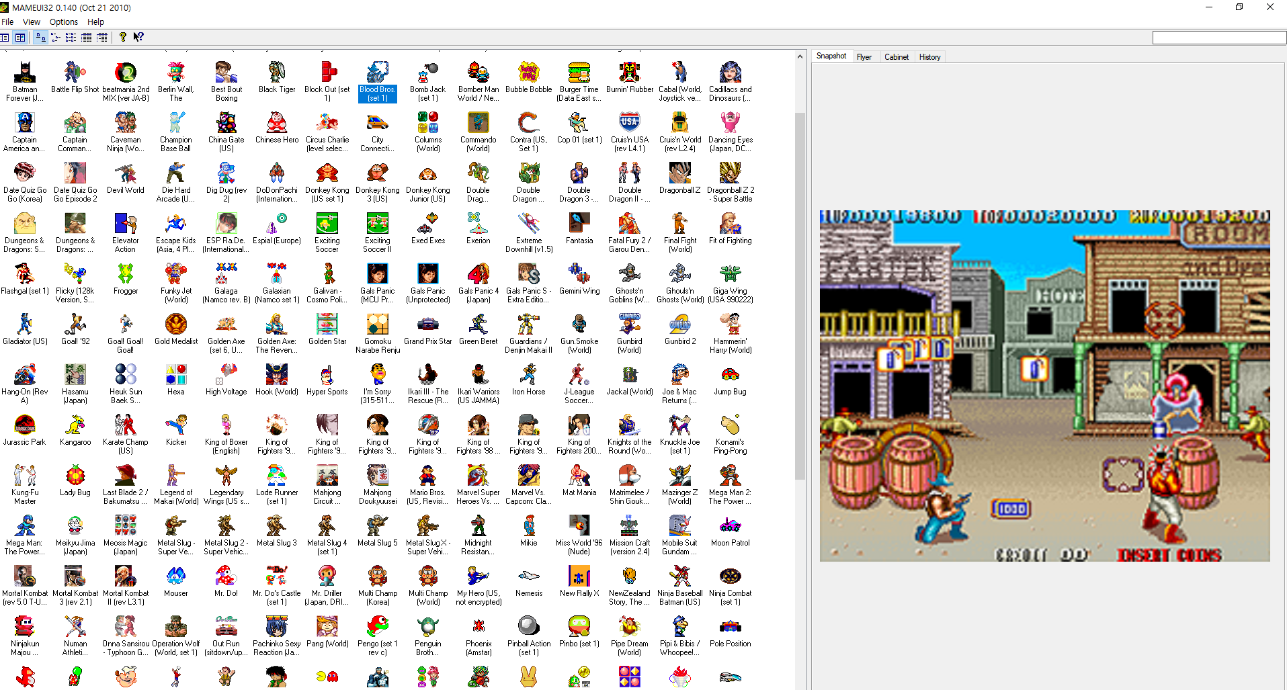Switch to the Flyer tab
The image size is (1287, 690).
[864, 57]
